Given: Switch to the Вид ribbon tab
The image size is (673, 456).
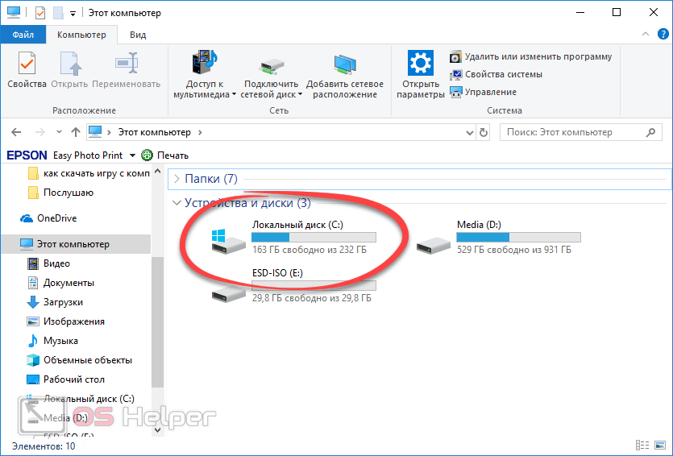Looking at the screenshot, I should coord(138,35).
